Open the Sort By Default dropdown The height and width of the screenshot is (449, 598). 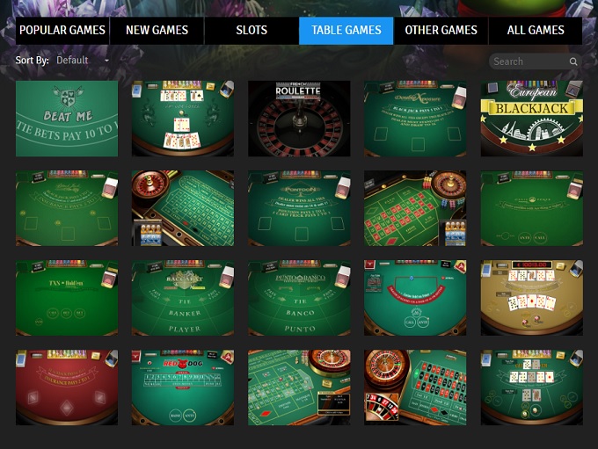pyautogui.click(x=82, y=61)
